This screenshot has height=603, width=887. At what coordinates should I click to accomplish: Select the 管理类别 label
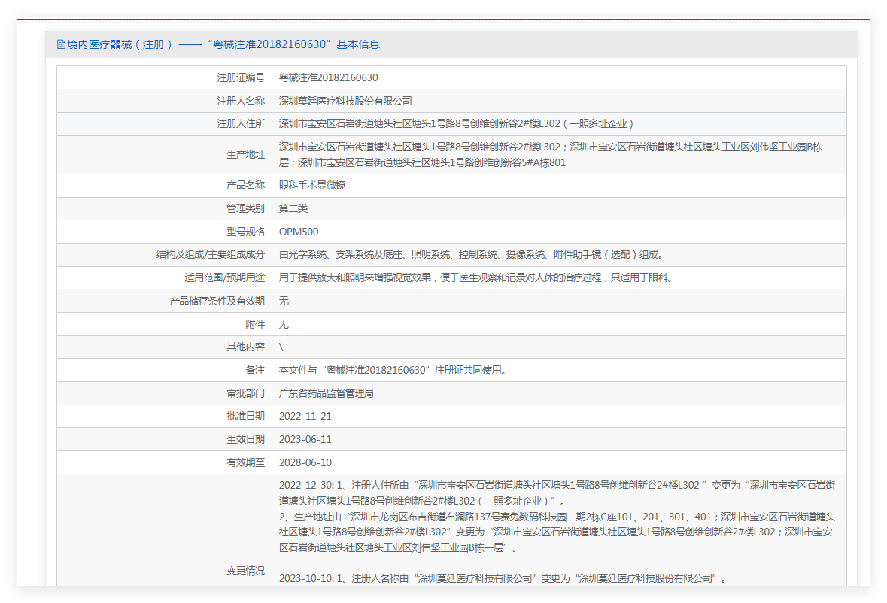click(x=245, y=208)
